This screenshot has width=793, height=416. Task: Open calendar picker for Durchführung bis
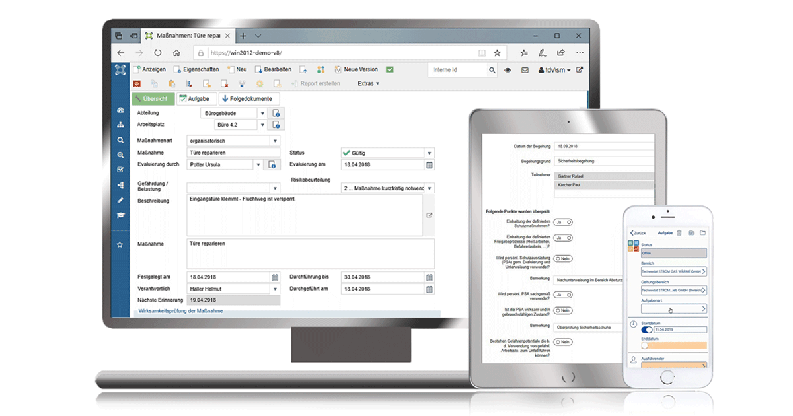[430, 277]
